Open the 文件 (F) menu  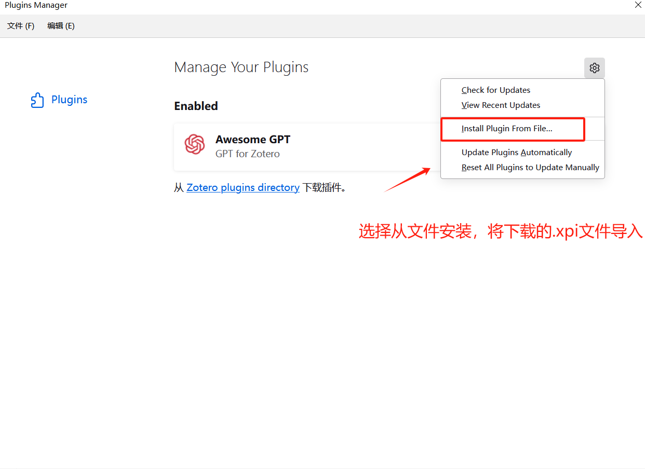21,26
